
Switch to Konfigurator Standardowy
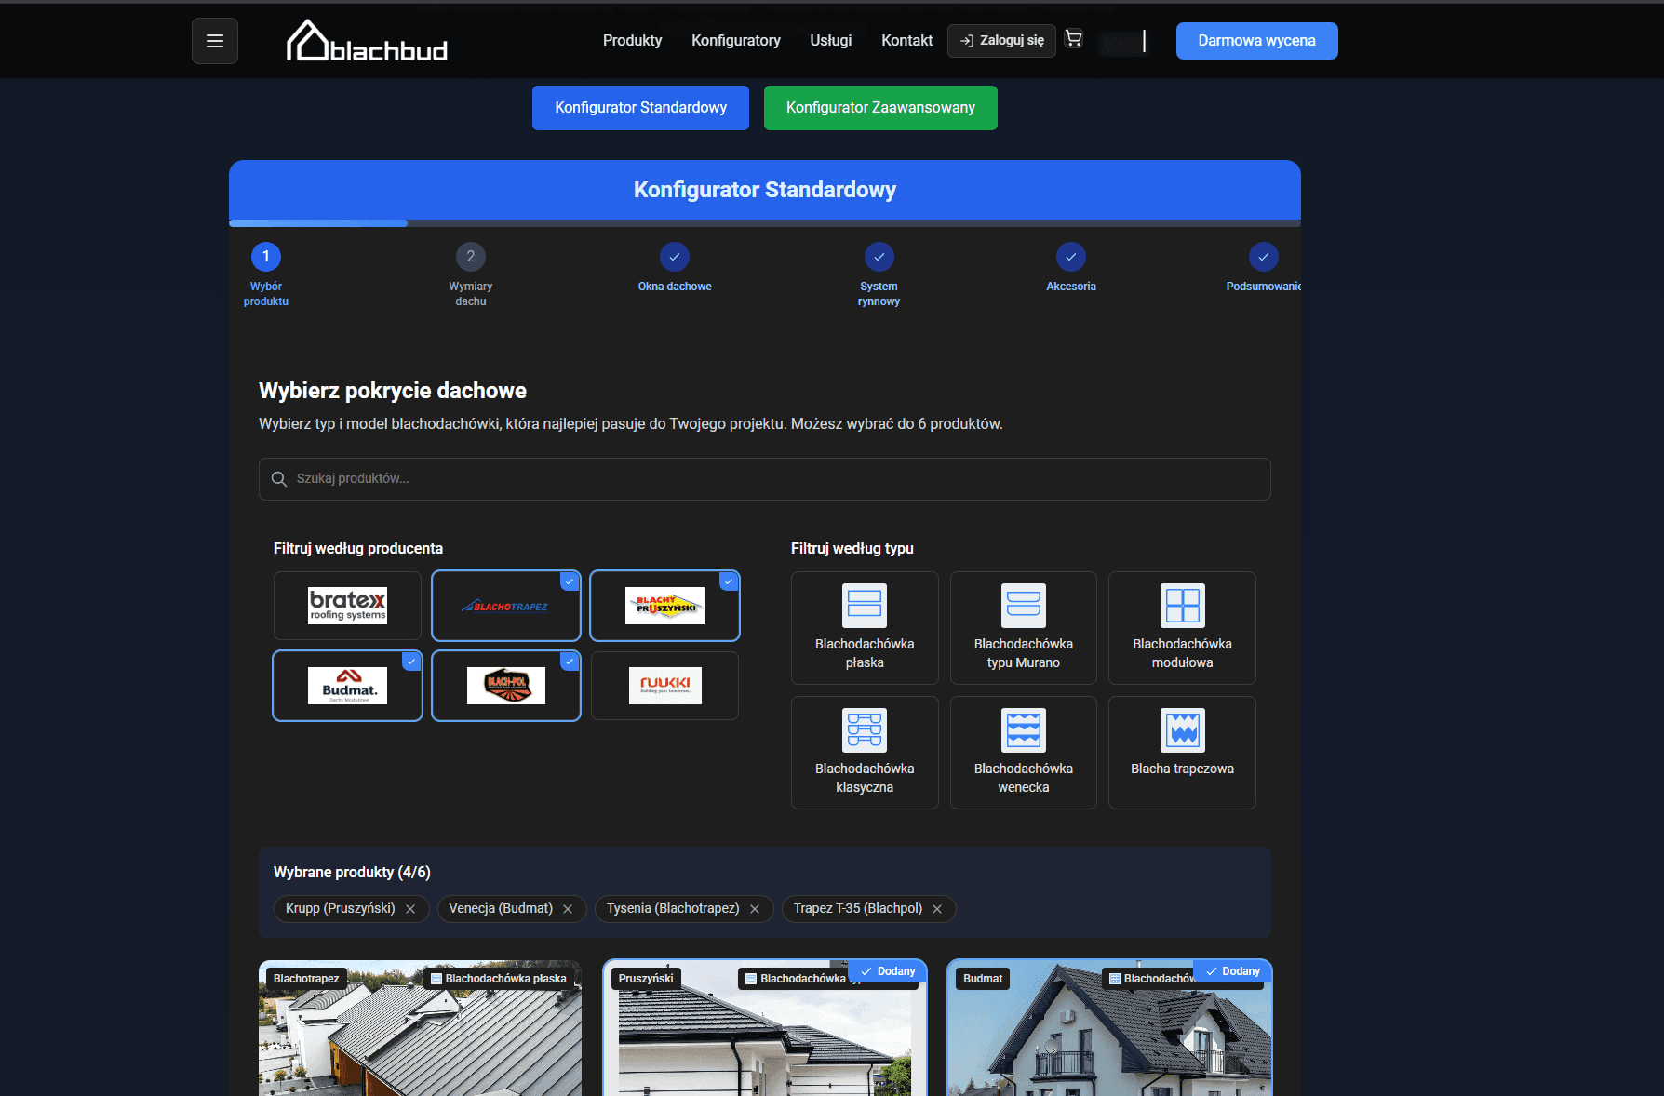[x=640, y=108]
